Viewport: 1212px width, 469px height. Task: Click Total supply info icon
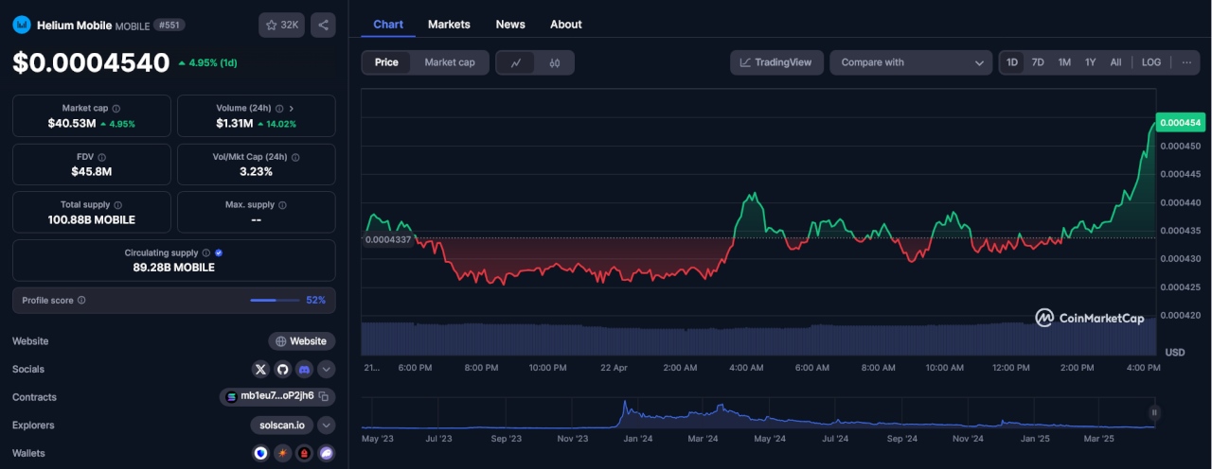pos(118,205)
